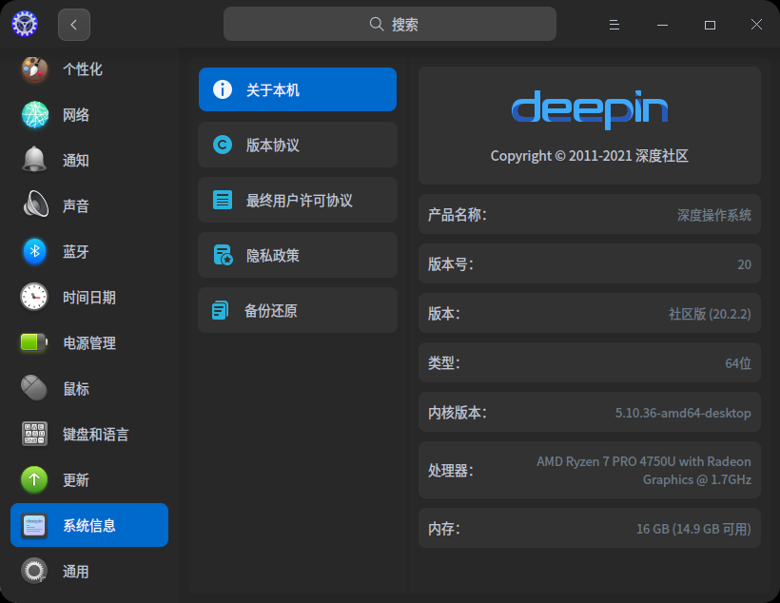Open the Keyboard and Language icon
The width and height of the screenshot is (780, 603).
point(34,434)
